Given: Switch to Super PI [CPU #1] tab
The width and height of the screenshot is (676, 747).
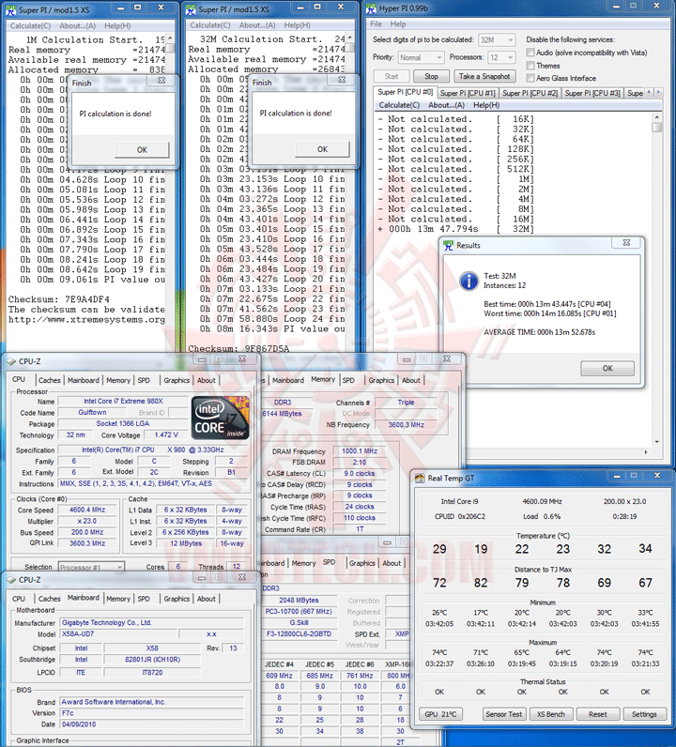Looking at the screenshot, I should coord(468,93).
